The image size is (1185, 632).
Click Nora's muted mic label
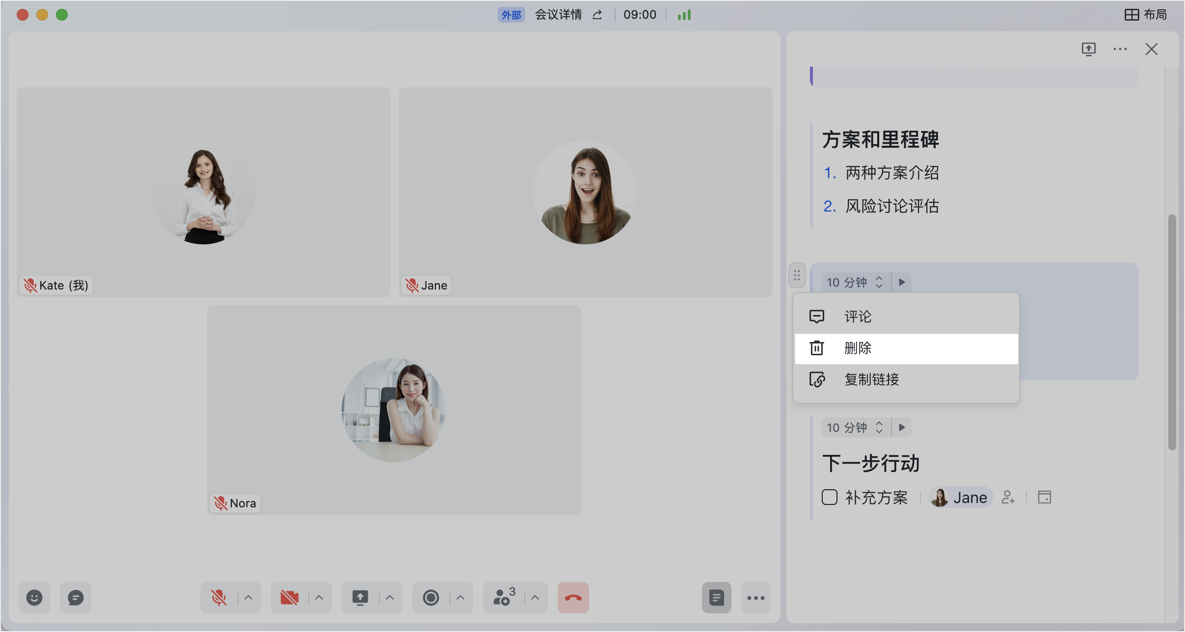tap(235, 503)
